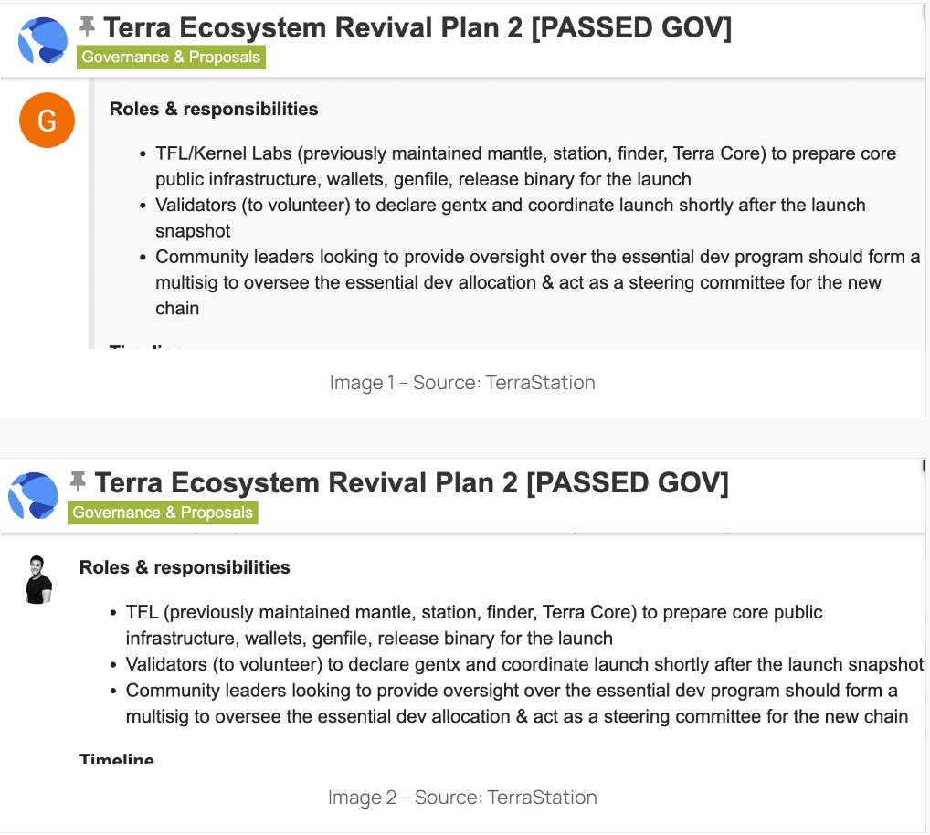Click Roles & responsibilities heading beside profile photo

(x=185, y=567)
